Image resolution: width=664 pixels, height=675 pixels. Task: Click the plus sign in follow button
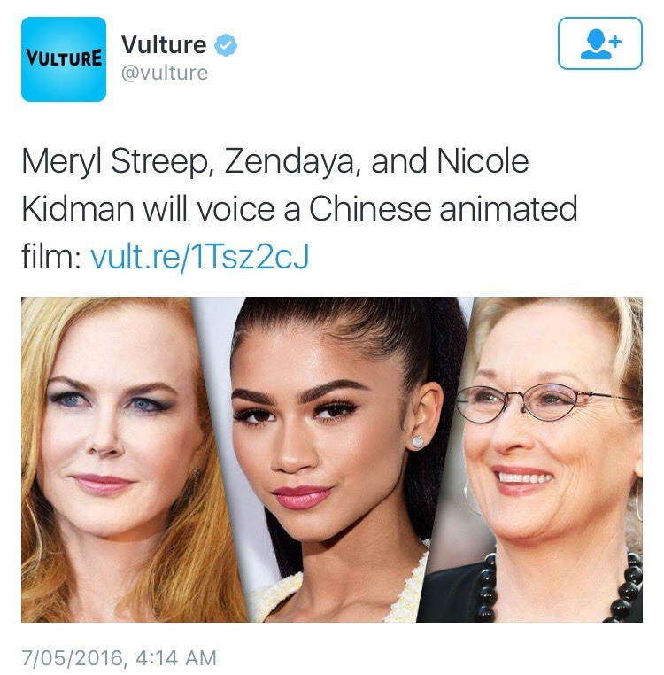[616, 42]
